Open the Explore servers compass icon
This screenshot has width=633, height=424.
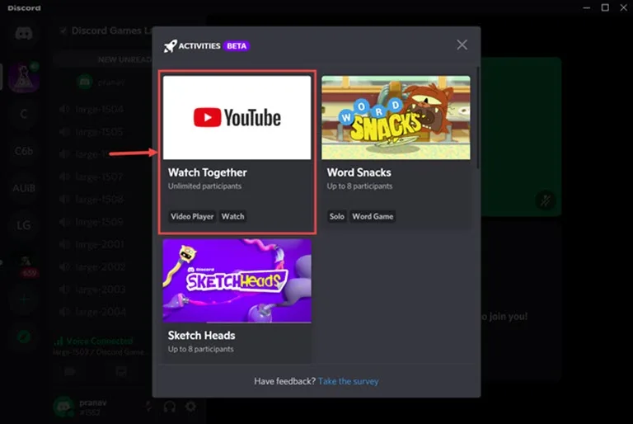(x=24, y=337)
